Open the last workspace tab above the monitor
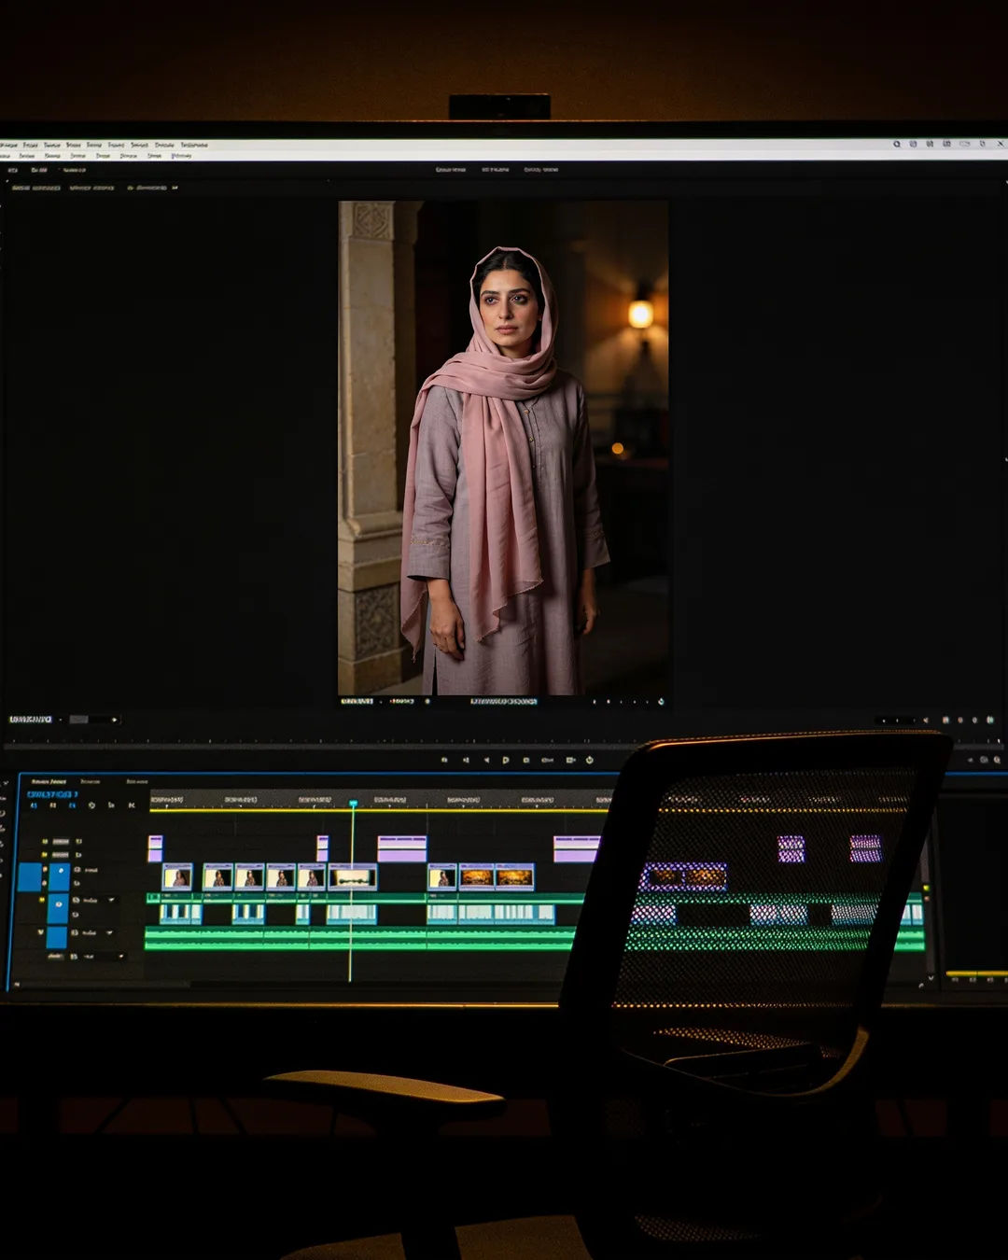Screen dimensions: 1008x1260 [541, 170]
